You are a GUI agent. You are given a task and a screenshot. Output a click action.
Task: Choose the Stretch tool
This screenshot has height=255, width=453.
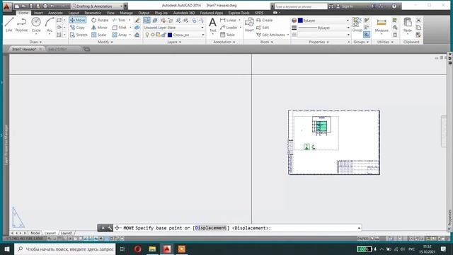click(x=79, y=35)
